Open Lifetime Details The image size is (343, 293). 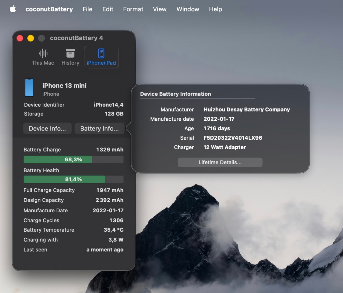pyautogui.click(x=220, y=162)
